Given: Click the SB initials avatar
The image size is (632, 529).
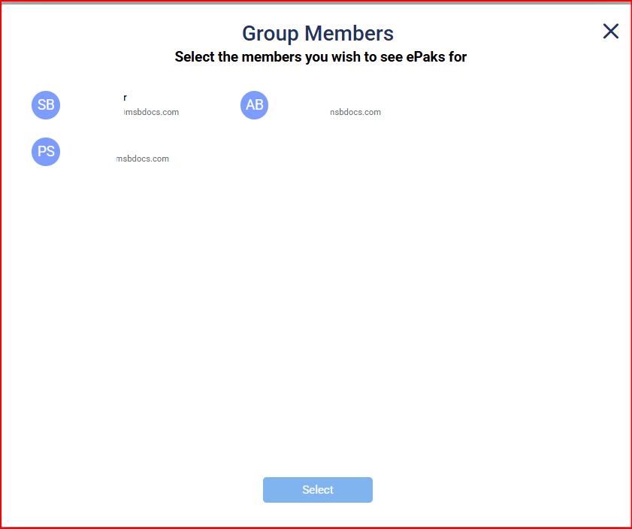Looking at the screenshot, I should tap(46, 104).
